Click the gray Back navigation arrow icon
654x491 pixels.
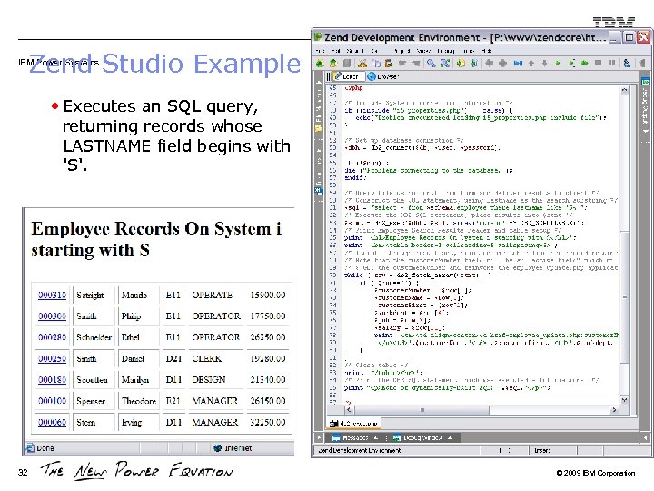(x=490, y=63)
